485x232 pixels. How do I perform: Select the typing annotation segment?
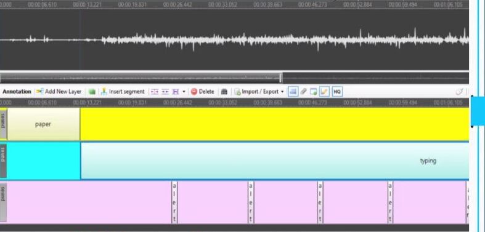click(x=275, y=161)
